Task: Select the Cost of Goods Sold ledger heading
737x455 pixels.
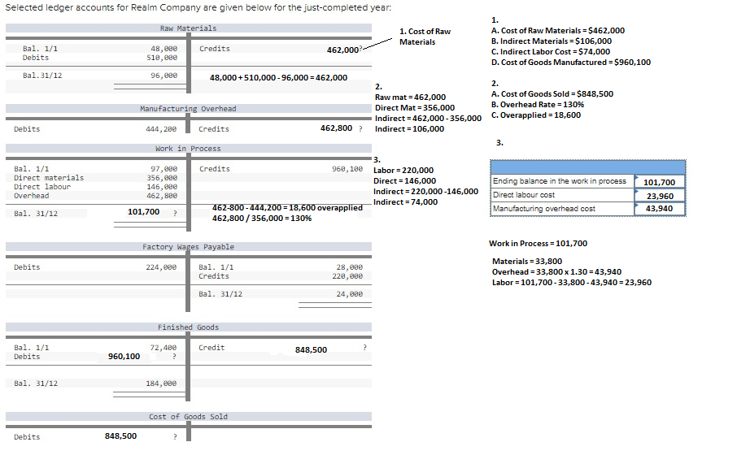Action: 188,417
